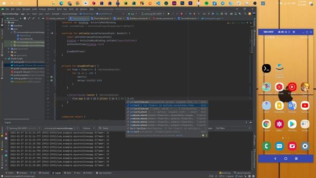Open Microsoft Edge from the taskbar

(61, 3)
